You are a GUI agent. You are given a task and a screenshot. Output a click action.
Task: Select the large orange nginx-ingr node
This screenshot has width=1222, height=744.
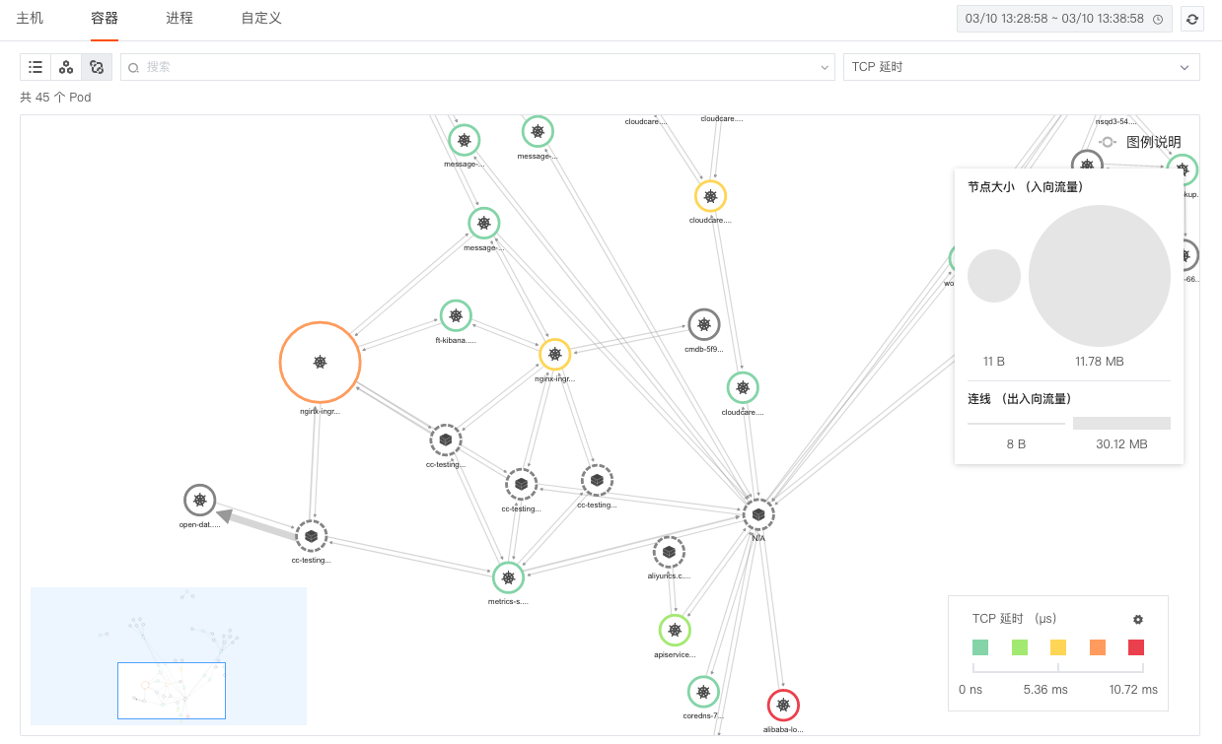pyautogui.click(x=320, y=363)
